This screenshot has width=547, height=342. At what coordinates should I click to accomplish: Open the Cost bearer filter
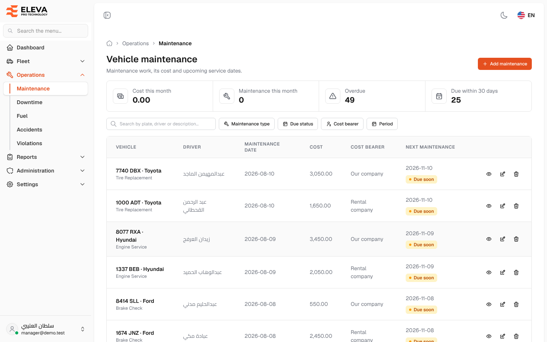(x=342, y=124)
